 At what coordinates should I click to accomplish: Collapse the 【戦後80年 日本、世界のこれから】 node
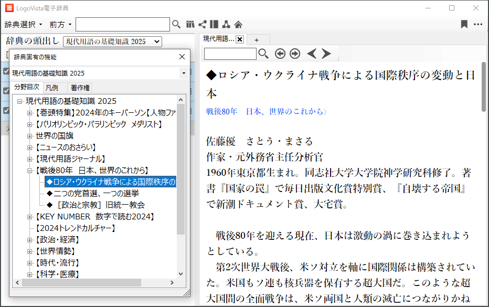(x=30, y=171)
